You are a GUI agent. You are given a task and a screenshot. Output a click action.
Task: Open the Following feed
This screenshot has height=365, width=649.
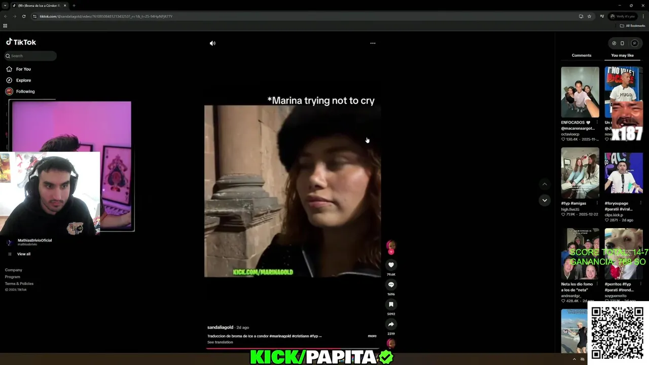tap(25, 91)
